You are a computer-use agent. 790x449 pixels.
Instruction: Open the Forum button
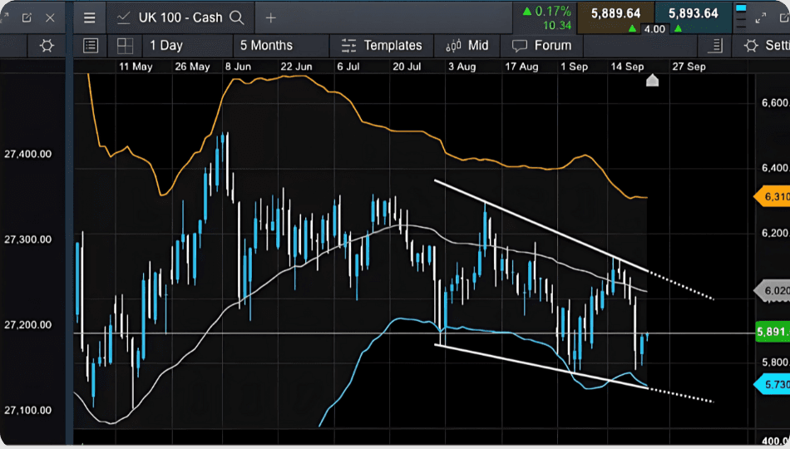[x=542, y=46]
